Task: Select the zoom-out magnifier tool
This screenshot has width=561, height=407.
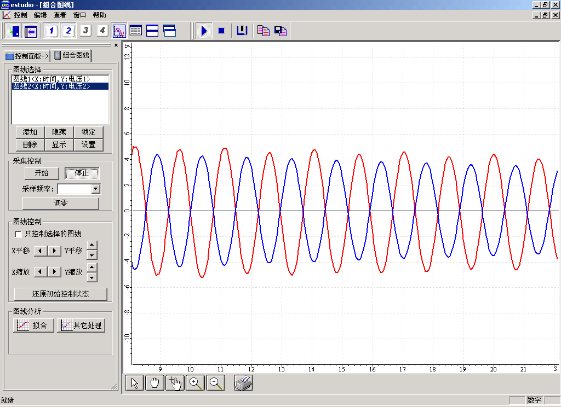Action: point(216,383)
